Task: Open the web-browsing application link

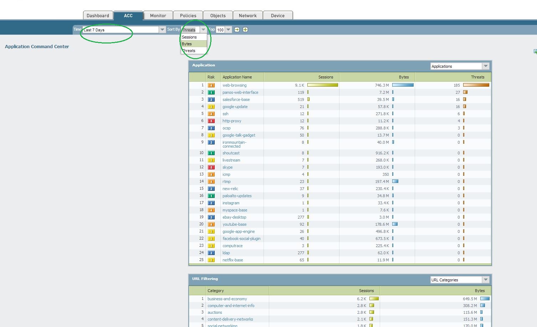Action: click(234, 85)
